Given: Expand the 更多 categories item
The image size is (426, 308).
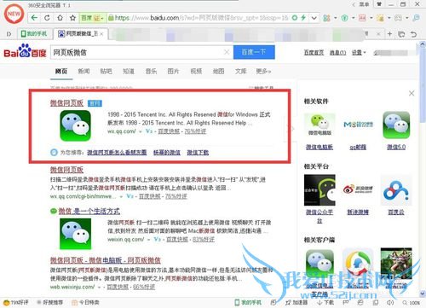Looking at the screenshot, I should pyautogui.click(x=263, y=71).
